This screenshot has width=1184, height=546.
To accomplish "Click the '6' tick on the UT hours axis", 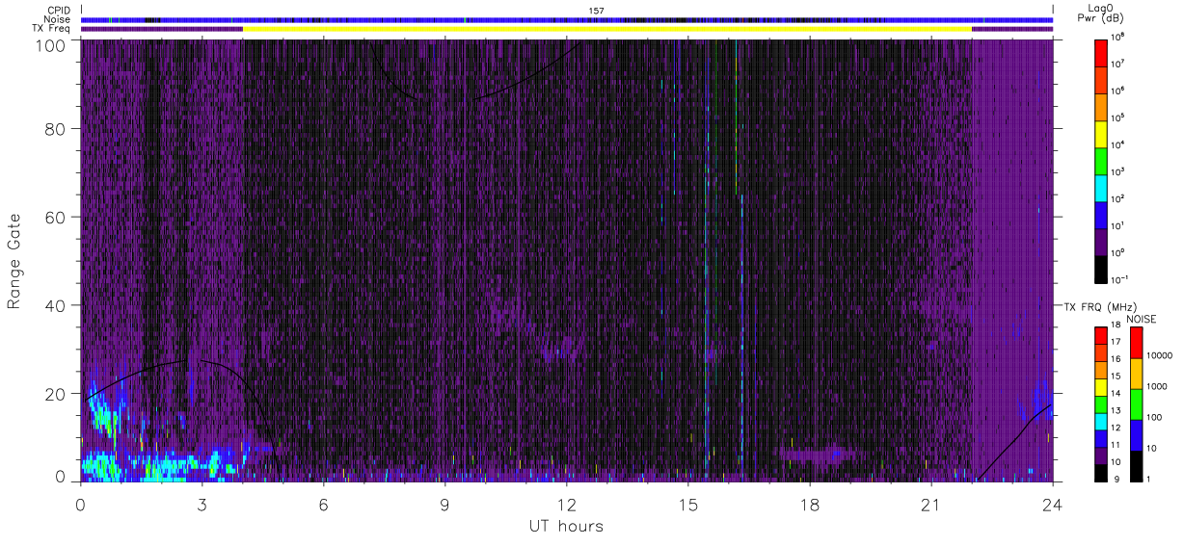I will (324, 505).
